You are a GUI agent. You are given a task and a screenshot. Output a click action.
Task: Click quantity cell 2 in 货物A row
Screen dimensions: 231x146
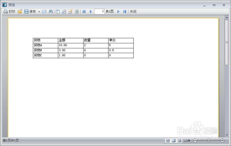(96, 45)
